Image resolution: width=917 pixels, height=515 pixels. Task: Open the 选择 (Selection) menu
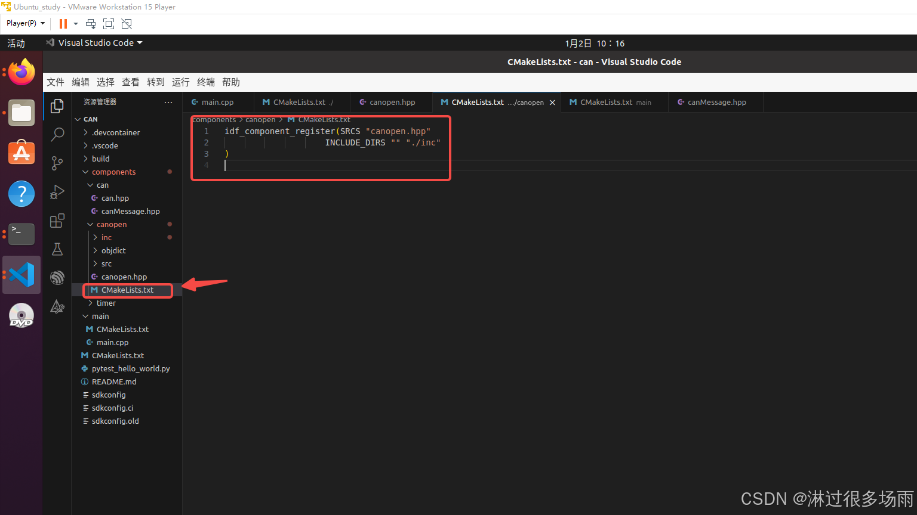pos(106,82)
